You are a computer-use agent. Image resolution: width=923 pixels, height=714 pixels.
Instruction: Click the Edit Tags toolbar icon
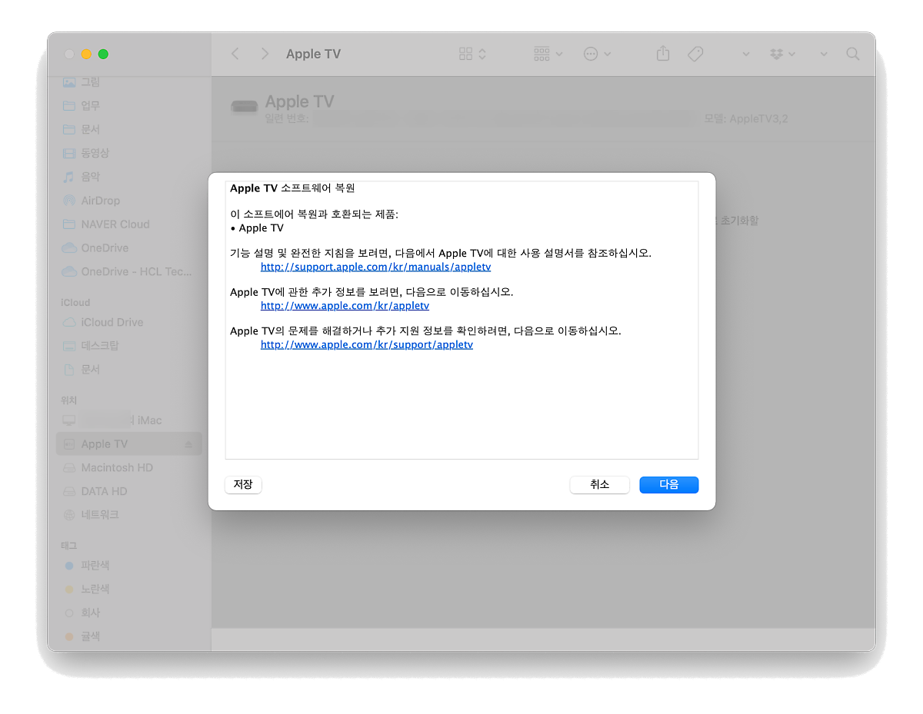[x=695, y=54]
